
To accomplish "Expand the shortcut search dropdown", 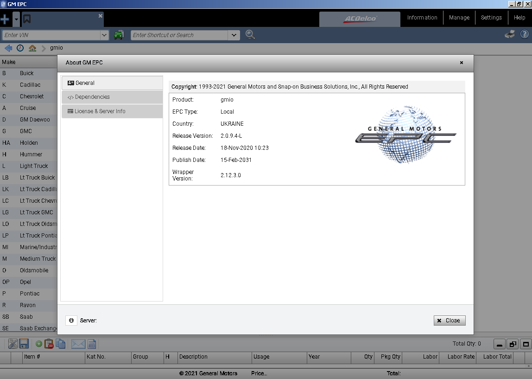I will pyautogui.click(x=234, y=35).
